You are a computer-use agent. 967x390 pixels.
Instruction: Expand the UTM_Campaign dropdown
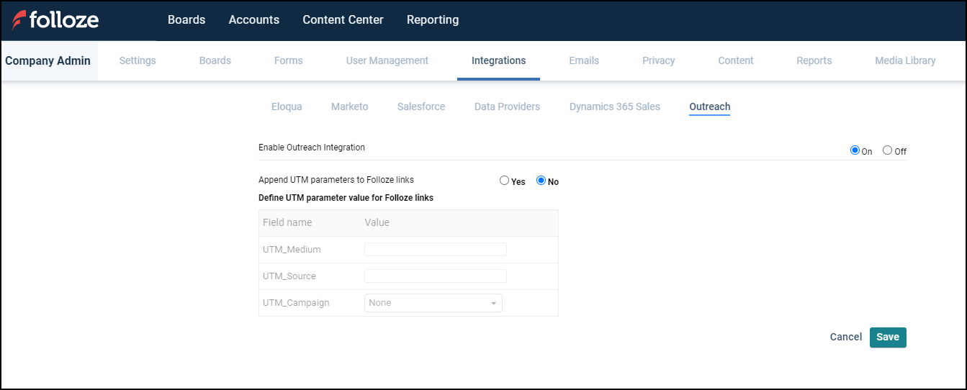tap(433, 303)
